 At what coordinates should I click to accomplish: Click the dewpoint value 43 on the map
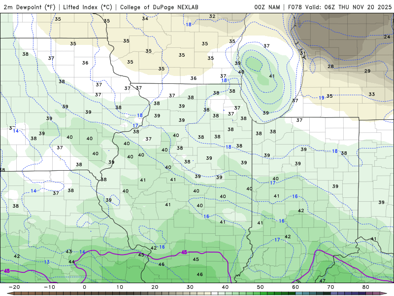coord(69,251)
